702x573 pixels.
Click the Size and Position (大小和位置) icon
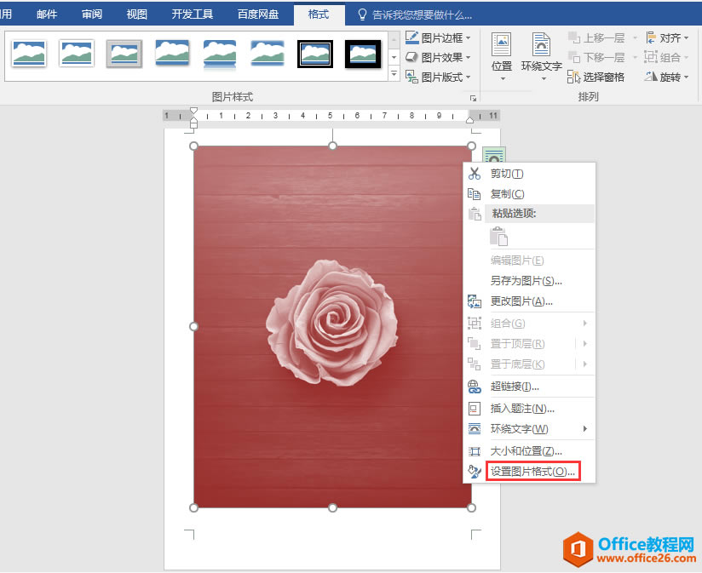[475, 451]
